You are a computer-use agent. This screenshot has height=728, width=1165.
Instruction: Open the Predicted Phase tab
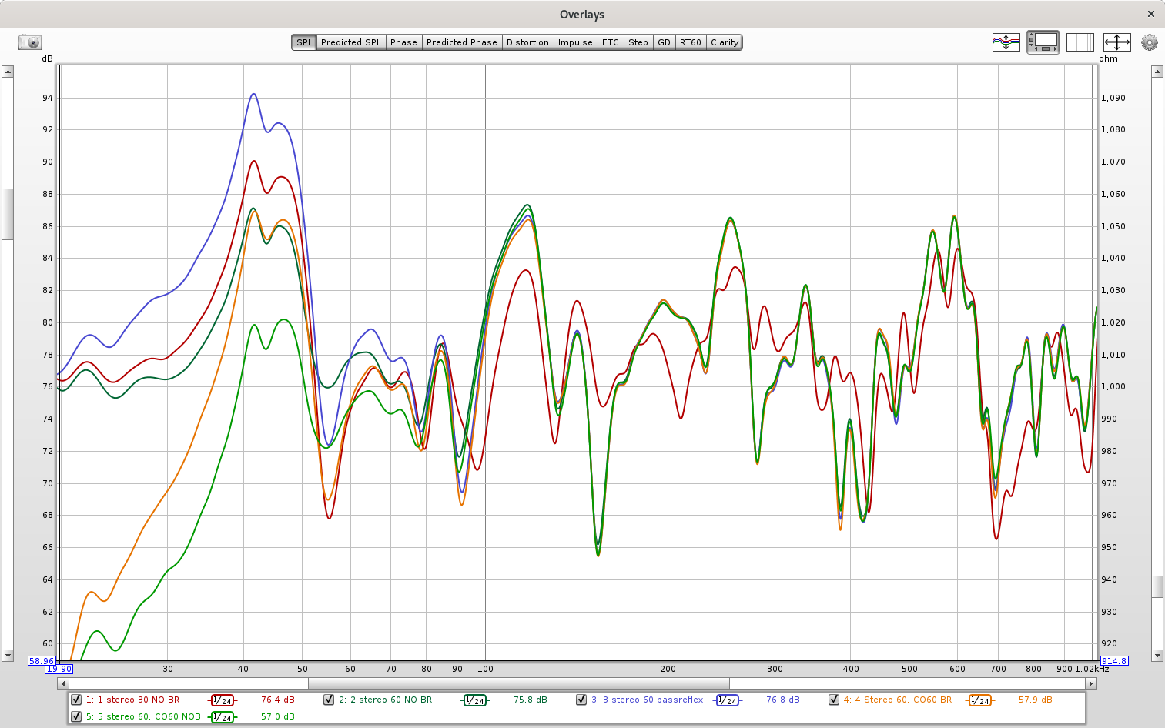pyautogui.click(x=462, y=42)
